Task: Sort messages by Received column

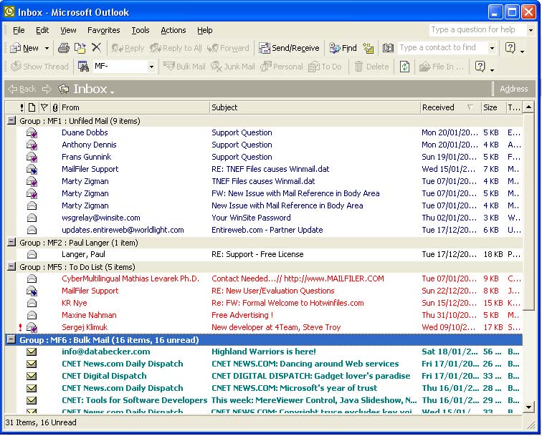Action: 450,107
